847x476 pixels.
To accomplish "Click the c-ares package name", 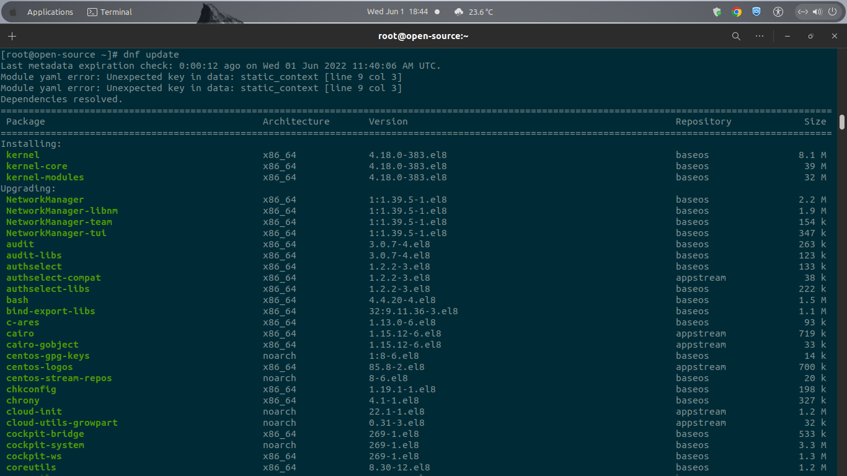I will [23, 322].
